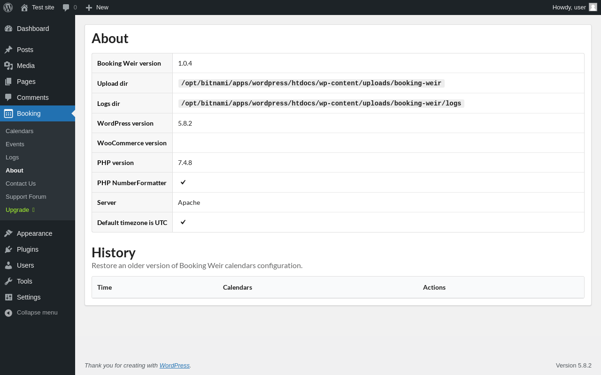Click the About page heading

110,38
